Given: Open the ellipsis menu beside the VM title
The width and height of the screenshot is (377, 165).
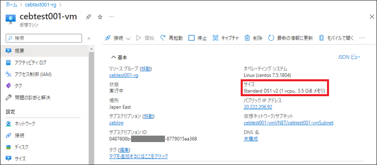Looking at the screenshot, I should (x=112, y=17).
